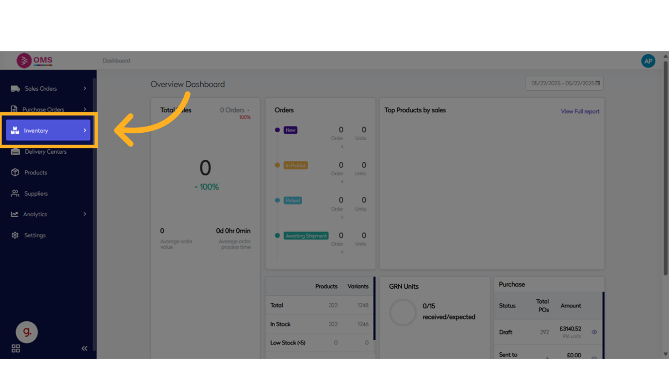
Task: Expand Sales Orders submenu chevron
Action: tap(85, 89)
